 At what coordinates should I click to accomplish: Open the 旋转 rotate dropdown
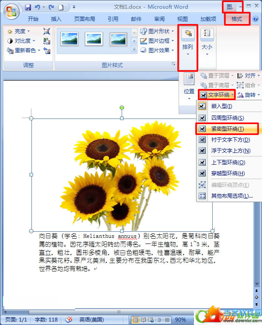coord(248,95)
